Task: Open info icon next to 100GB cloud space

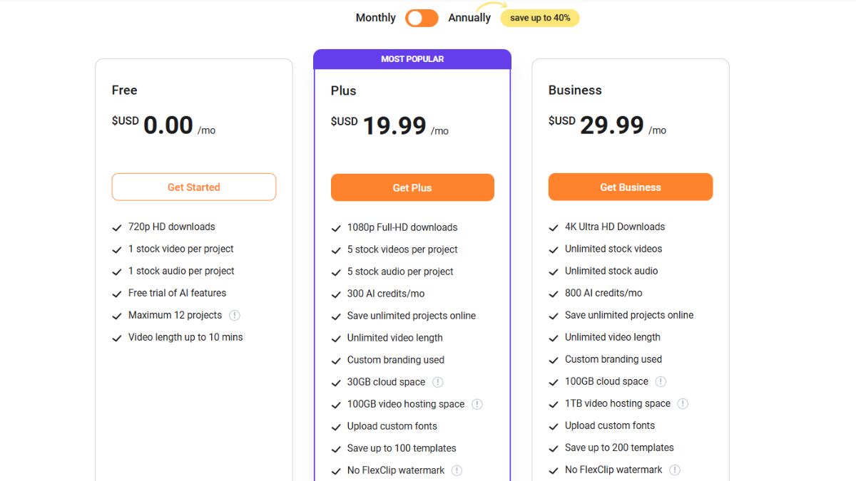Action: click(661, 381)
